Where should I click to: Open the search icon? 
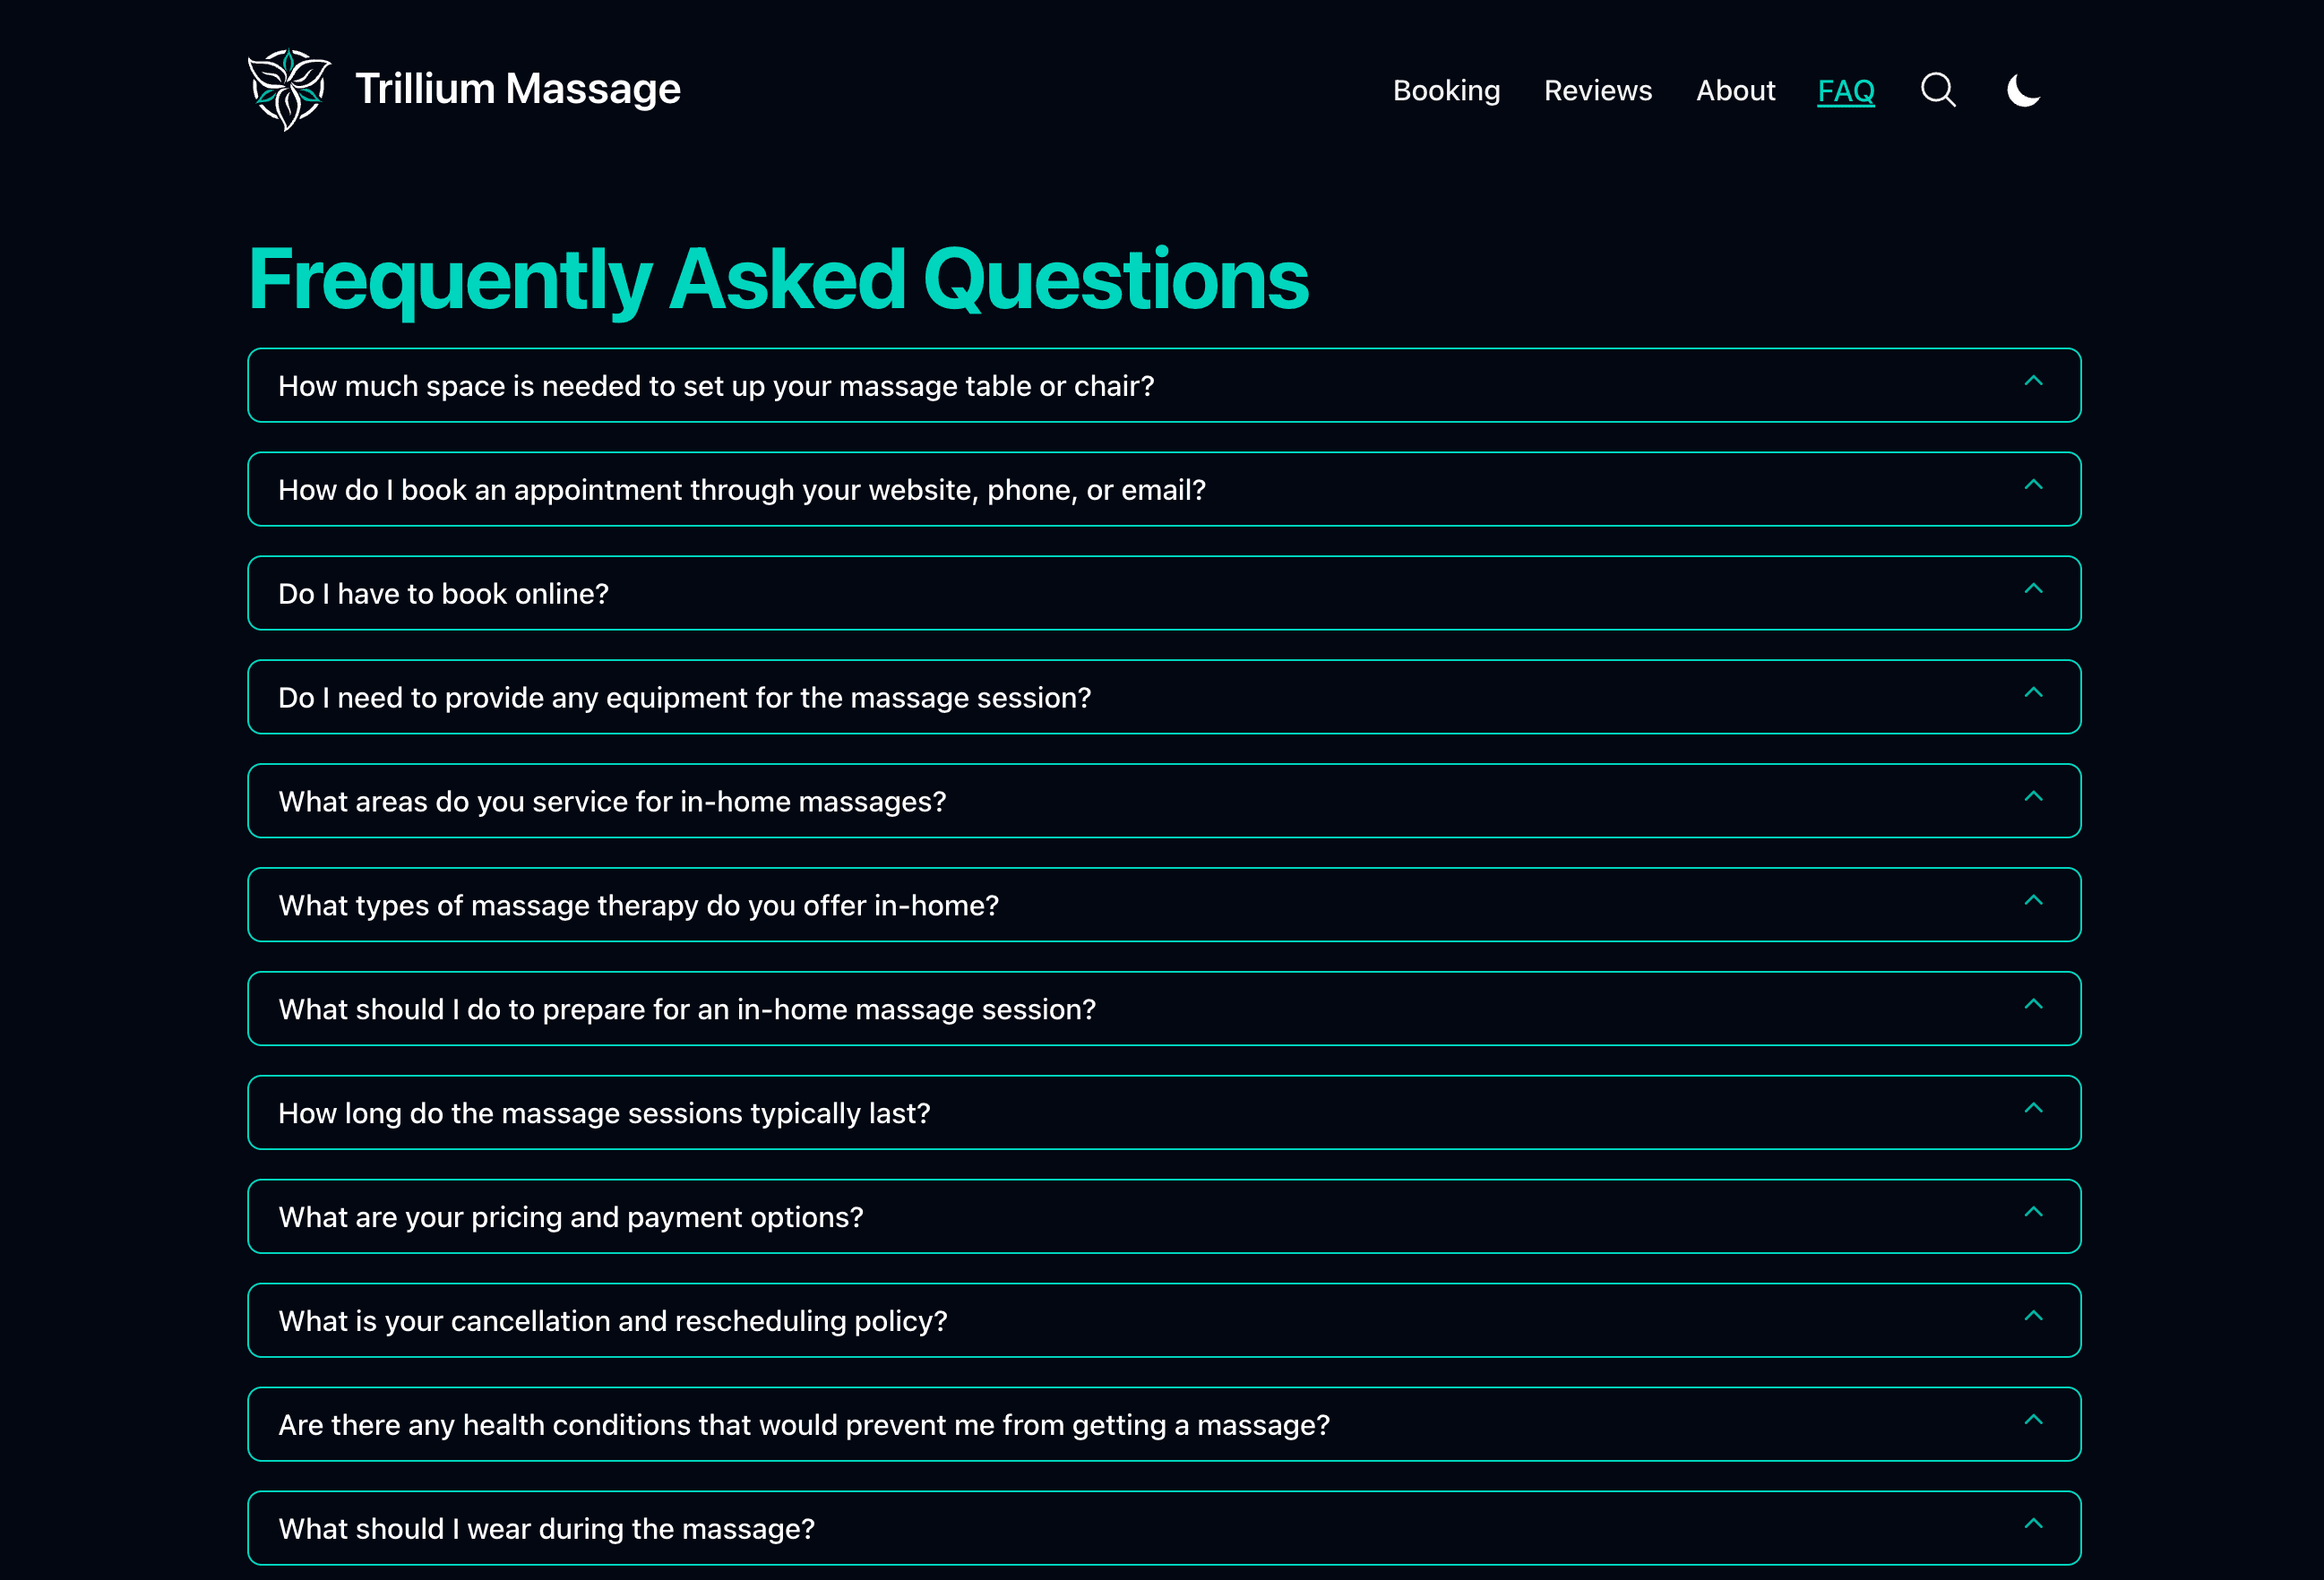1938,90
